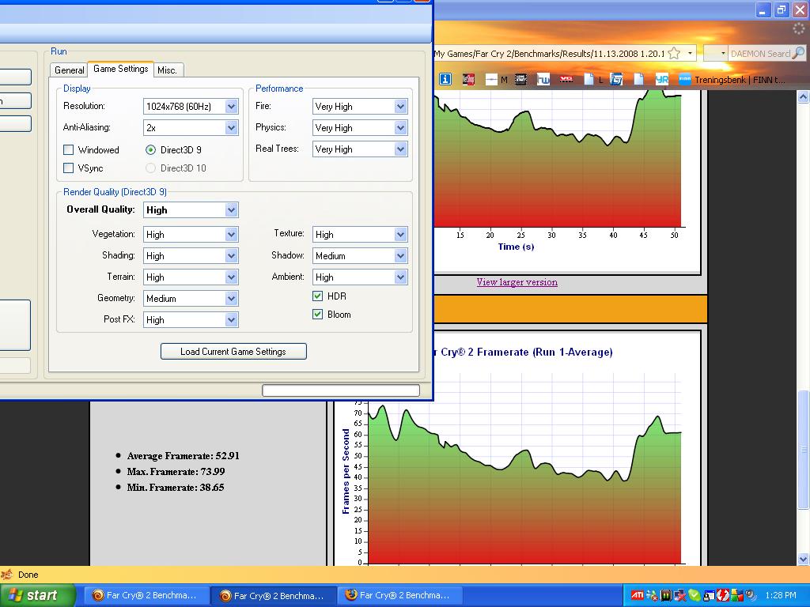Uncheck the HDR checkbox
The height and width of the screenshot is (607, 810).
tap(318, 296)
